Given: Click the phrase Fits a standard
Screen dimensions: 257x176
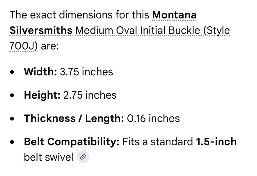Looking at the screenshot, I should tap(158, 142).
